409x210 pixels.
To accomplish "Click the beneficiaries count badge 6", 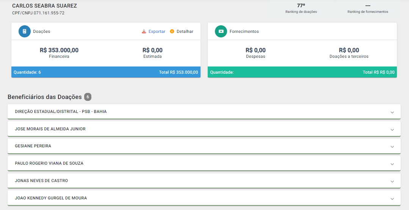I will 88,97.
